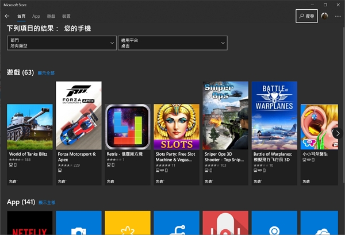Expand the 適用平台 桌面 dropdown
345x235 pixels.
(x=172, y=43)
